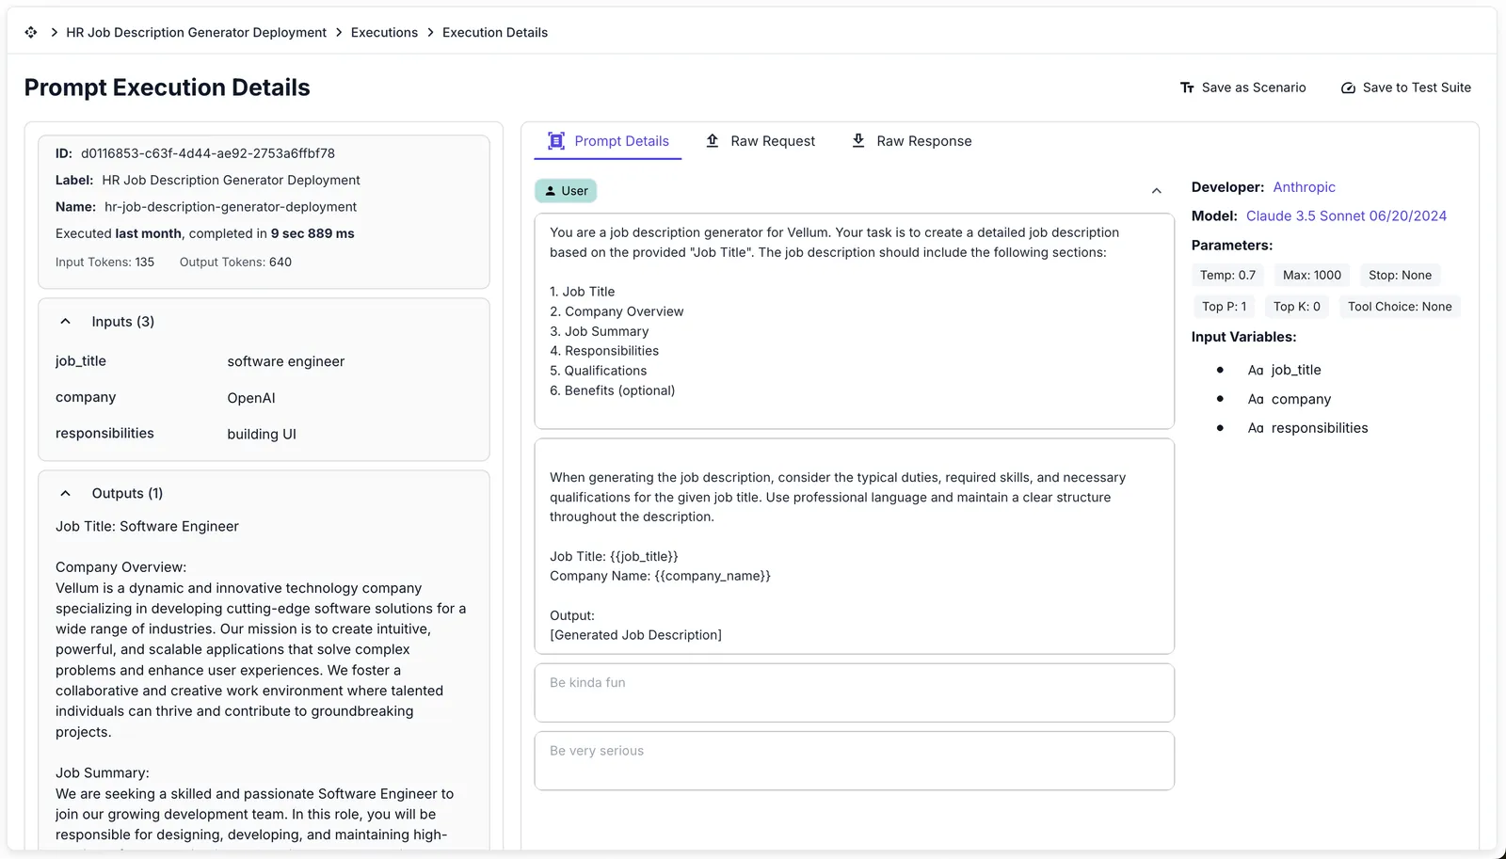Click the Temp: 0.7 parameter chip
This screenshot has height=859, width=1506.
click(1227, 276)
